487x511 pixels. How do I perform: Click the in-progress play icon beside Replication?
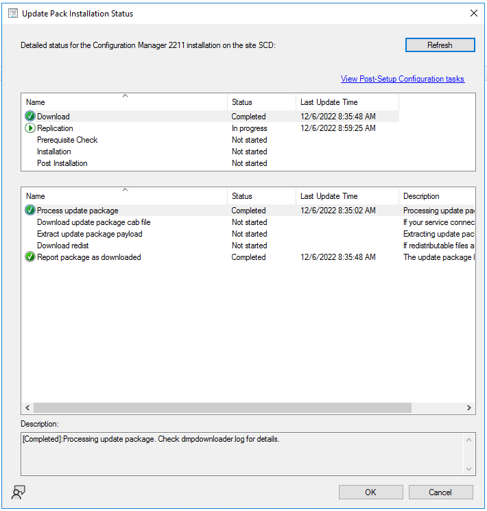(30, 128)
